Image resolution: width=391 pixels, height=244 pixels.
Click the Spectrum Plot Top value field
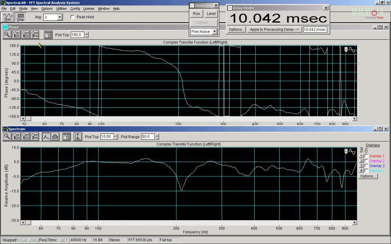[x=107, y=137]
